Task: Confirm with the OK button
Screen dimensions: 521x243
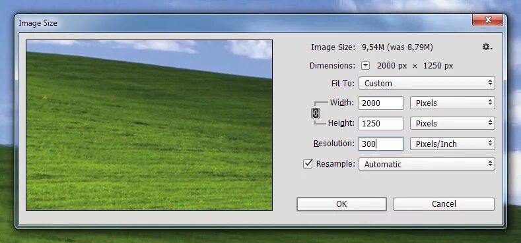Action: (341, 204)
